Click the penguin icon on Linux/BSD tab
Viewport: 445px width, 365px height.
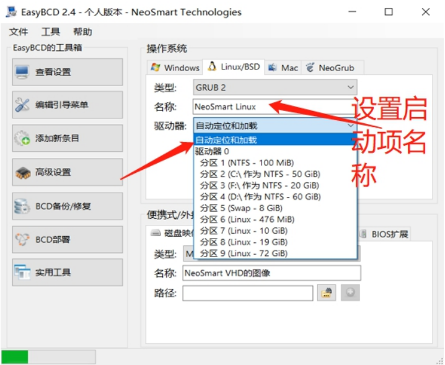pos(212,66)
